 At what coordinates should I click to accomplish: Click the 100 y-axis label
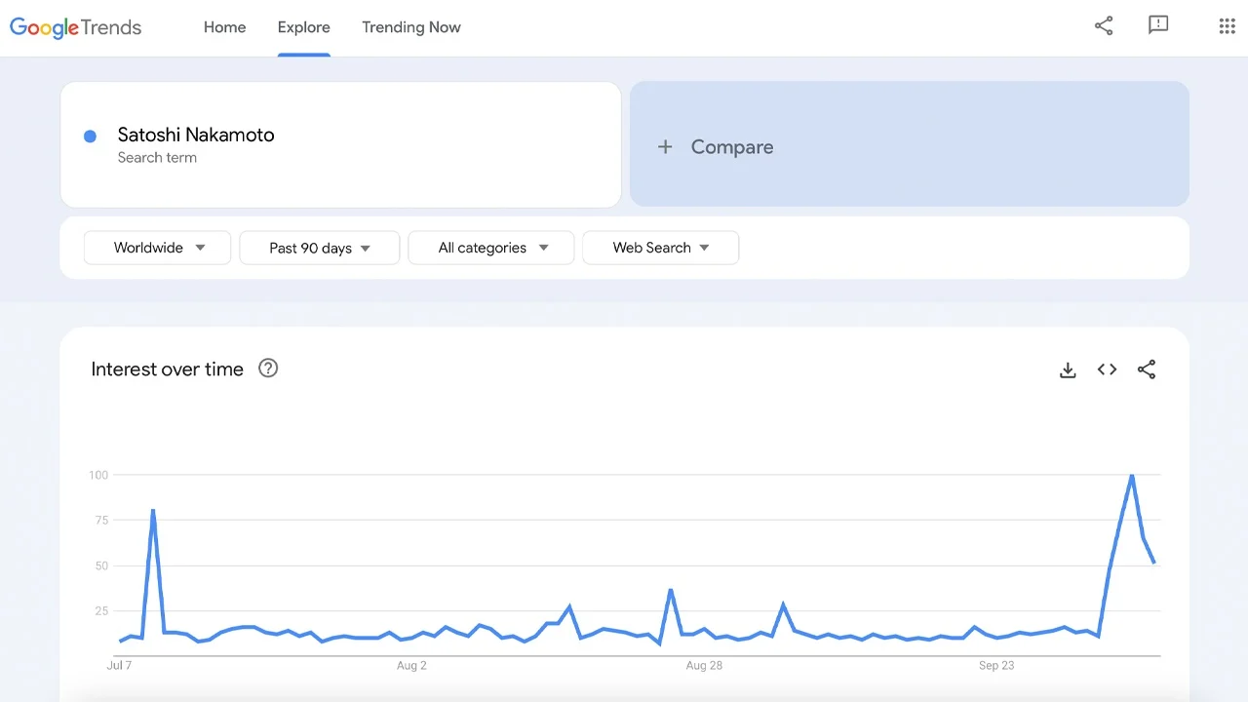97,475
